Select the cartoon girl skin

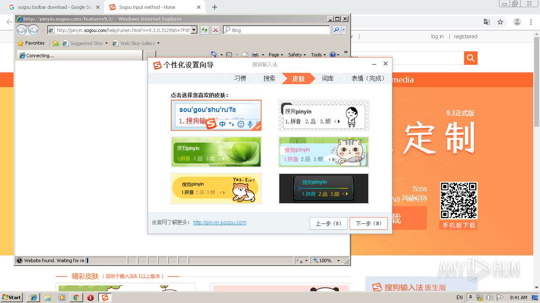pyautogui.click(x=324, y=115)
